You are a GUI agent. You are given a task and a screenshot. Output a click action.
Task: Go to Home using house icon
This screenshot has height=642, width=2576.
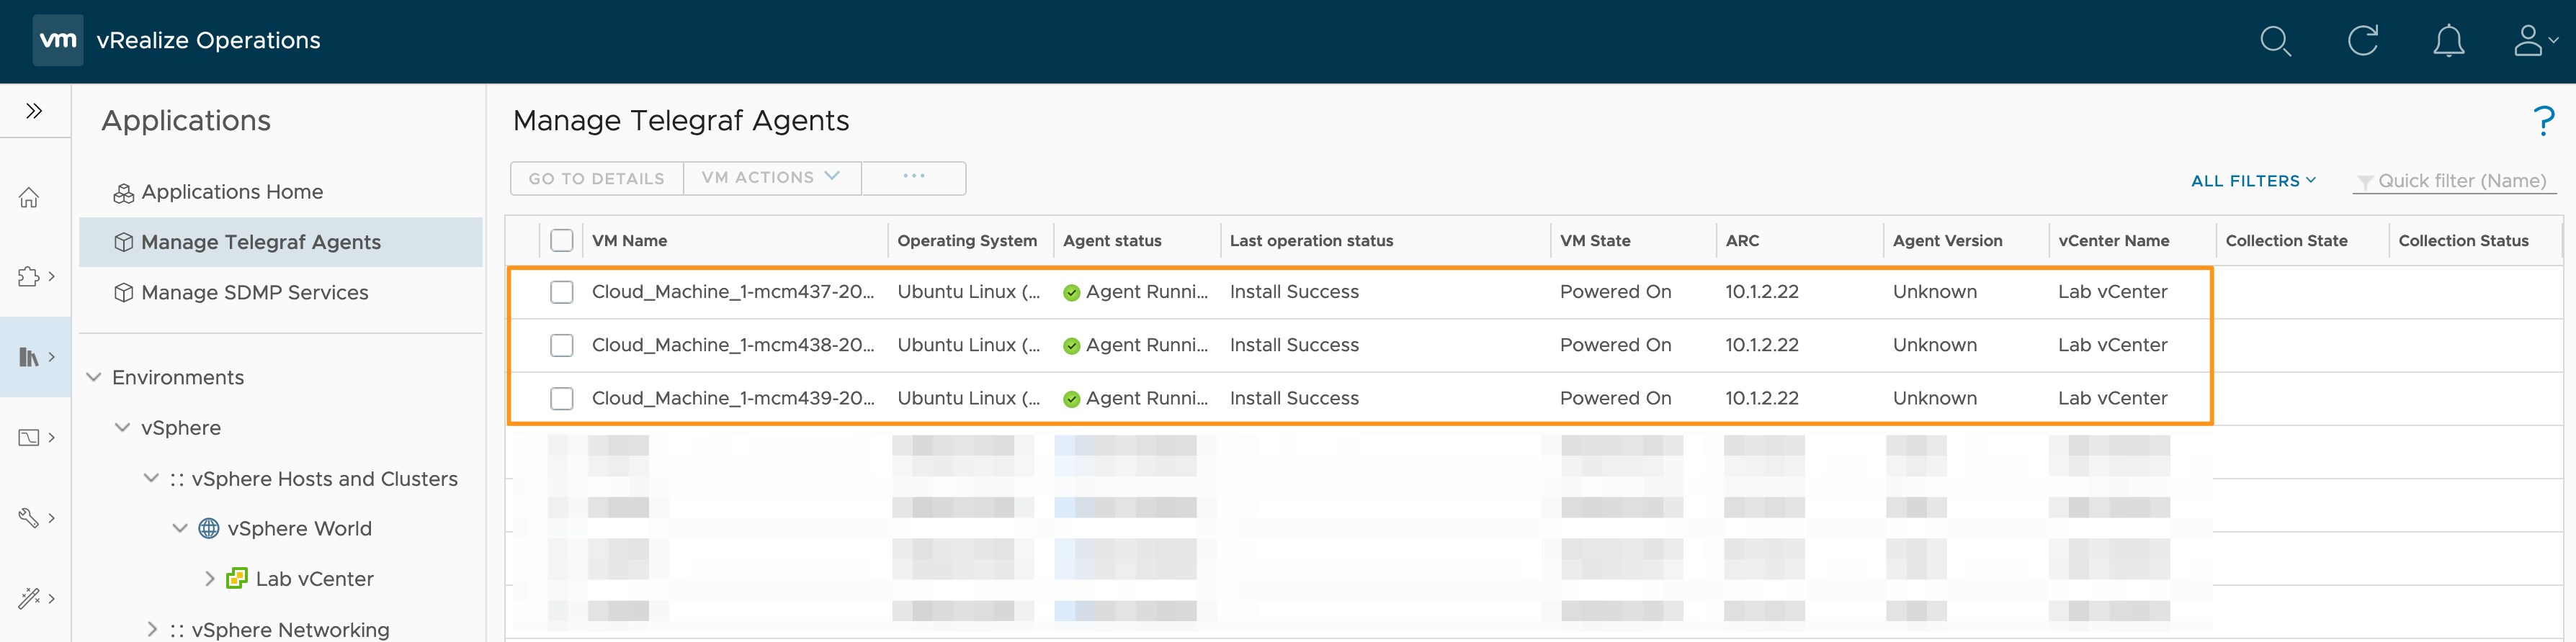[29, 196]
